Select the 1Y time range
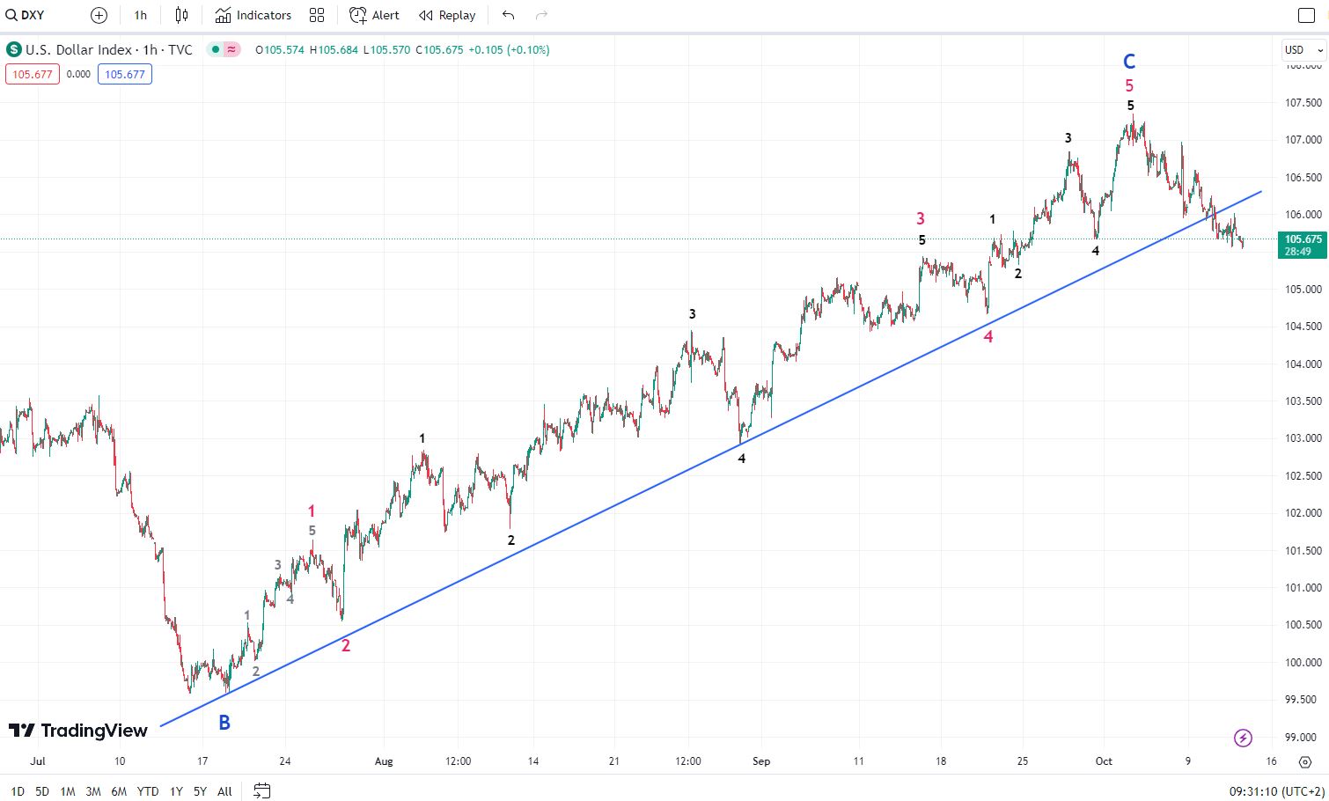1329x801 pixels. (176, 791)
